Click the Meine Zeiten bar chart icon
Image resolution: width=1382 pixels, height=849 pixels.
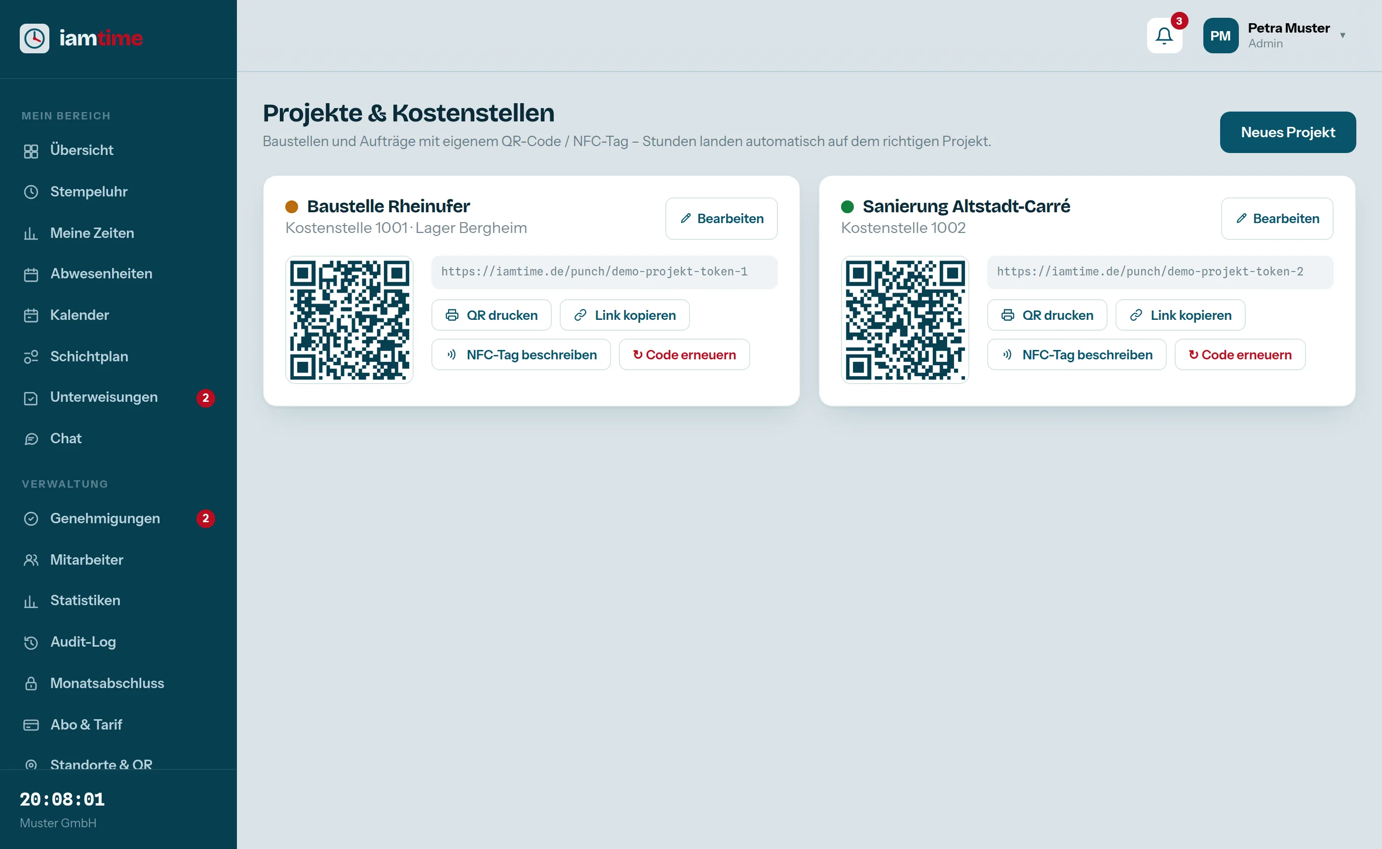click(31, 233)
